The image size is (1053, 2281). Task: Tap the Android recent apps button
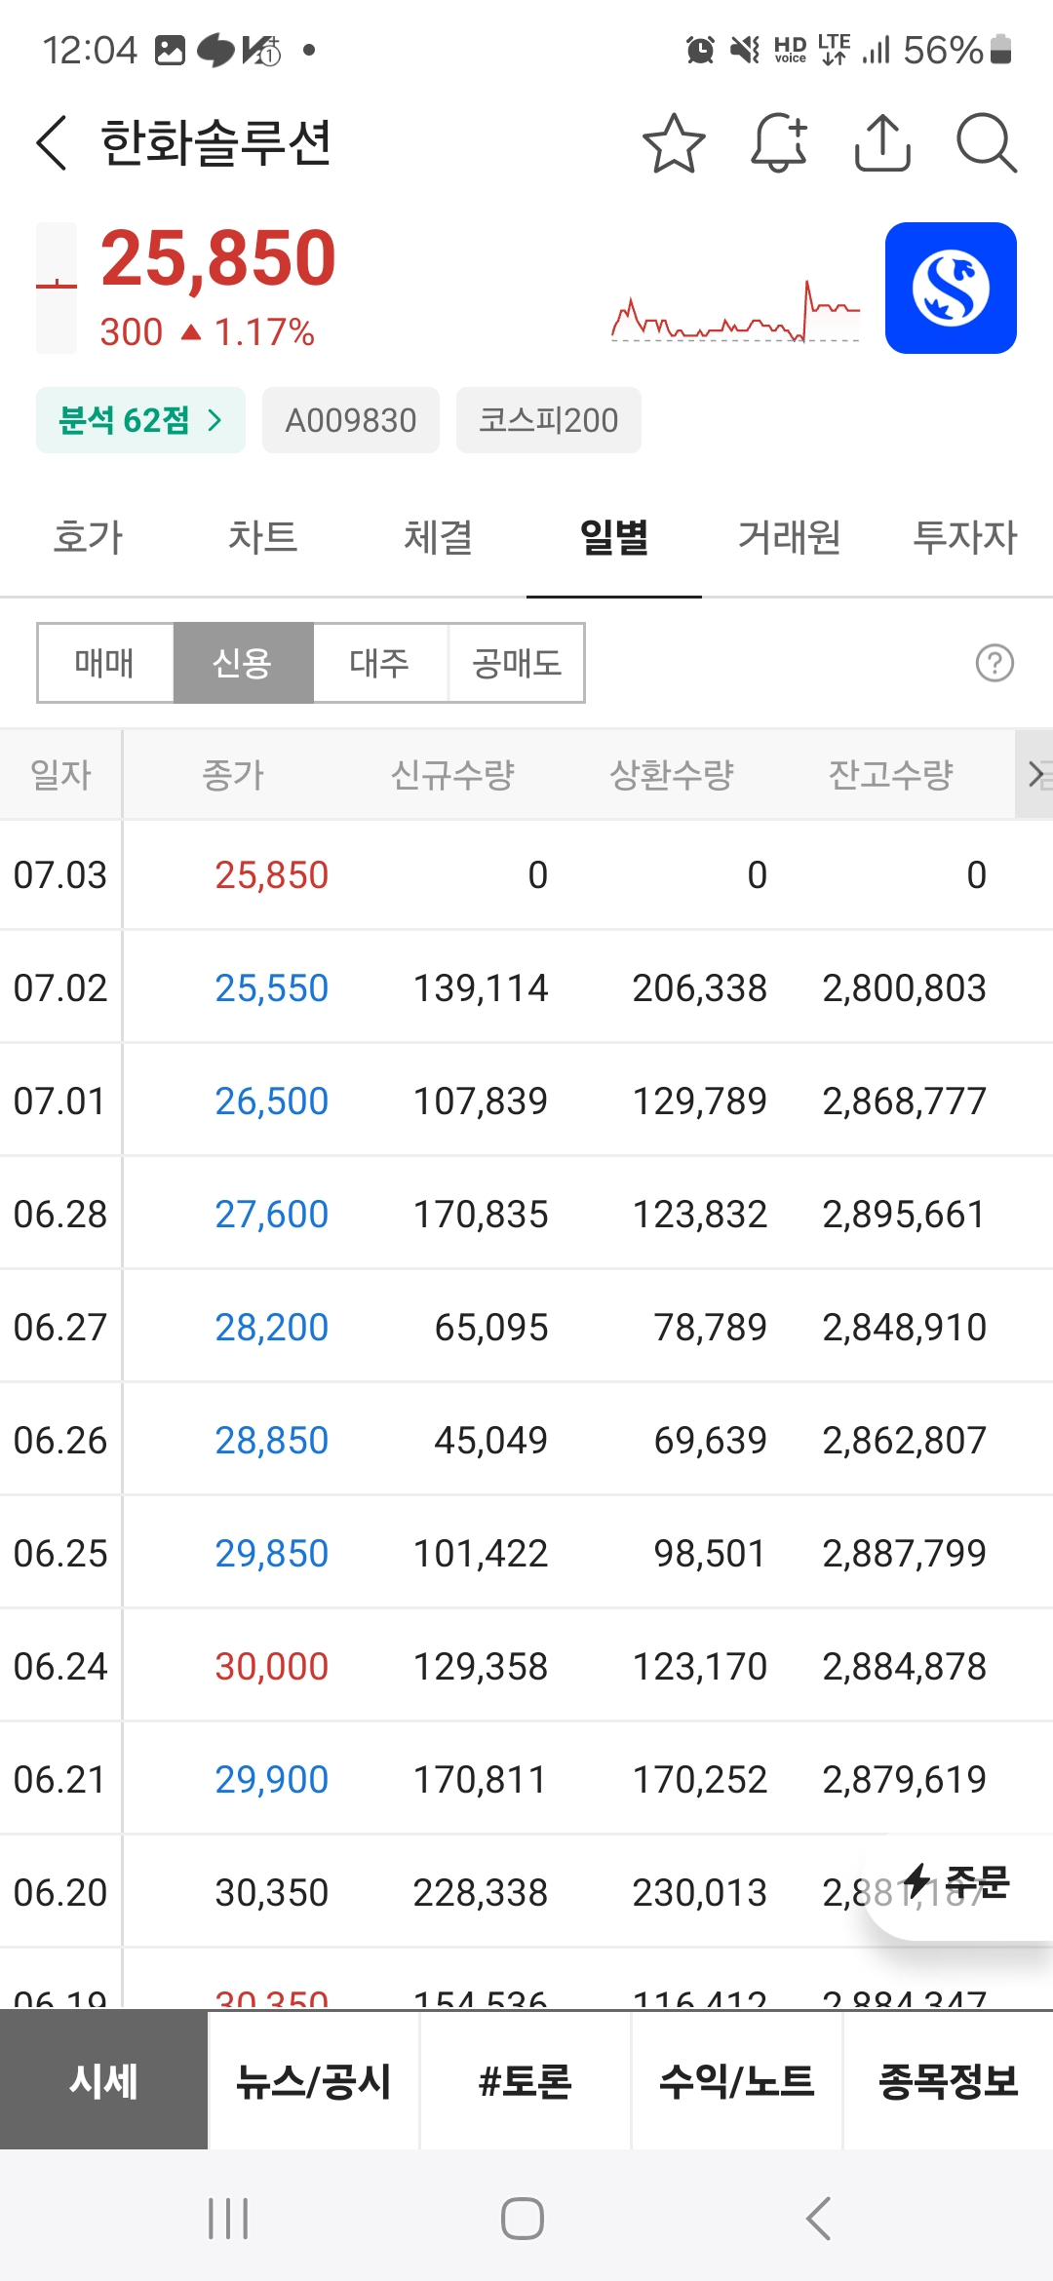tap(228, 2219)
